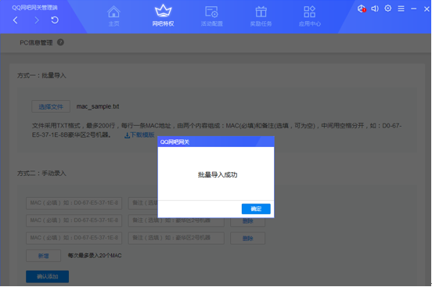Screen dimensions: 432x287
Task: Click the 方式二：手动录入 heading
Action: 41,174
